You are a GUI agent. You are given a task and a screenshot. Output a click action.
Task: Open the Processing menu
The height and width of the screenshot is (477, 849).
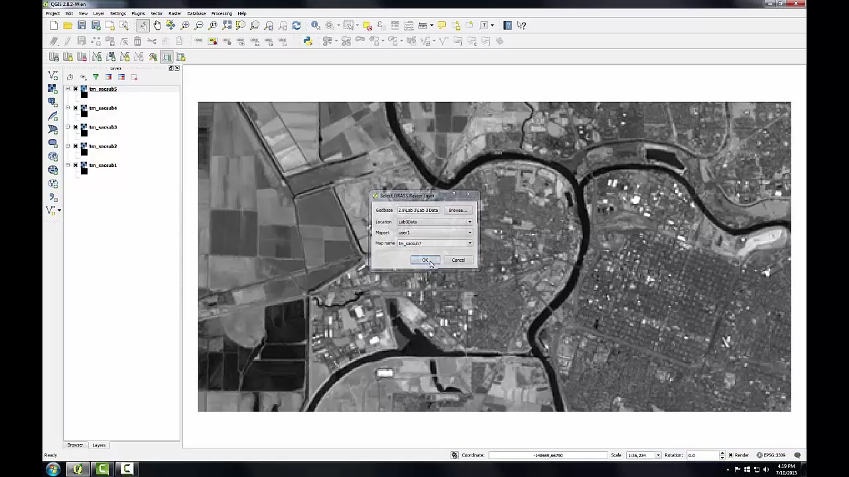pyautogui.click(x=222, y=13)
